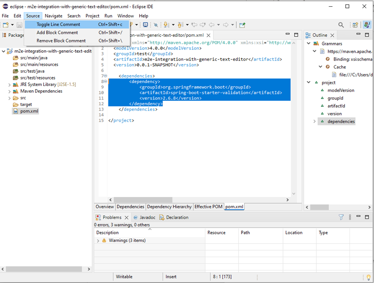Open the Navigate menu

[x=54, y=16]
